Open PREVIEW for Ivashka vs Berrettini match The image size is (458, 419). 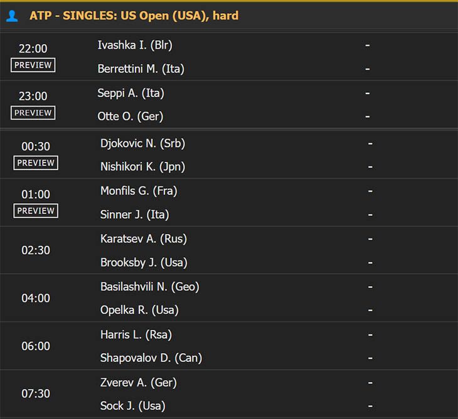point(33,65)
